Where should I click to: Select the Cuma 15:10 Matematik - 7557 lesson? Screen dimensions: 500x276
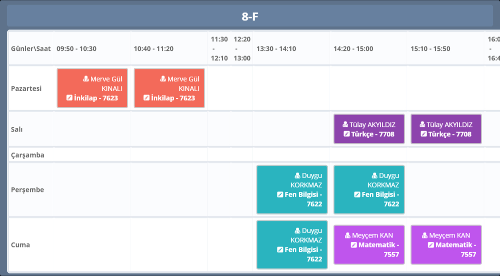pyautogui.click(x=446, y=245)
